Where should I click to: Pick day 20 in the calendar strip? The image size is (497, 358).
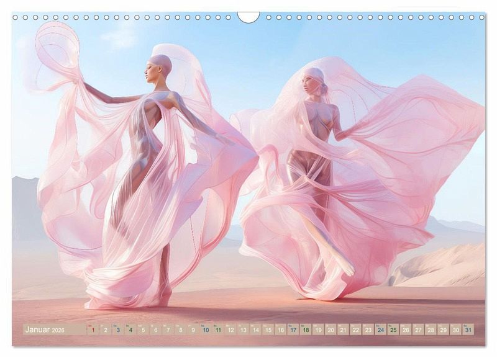pyautogui.click(x=331, y=329)
